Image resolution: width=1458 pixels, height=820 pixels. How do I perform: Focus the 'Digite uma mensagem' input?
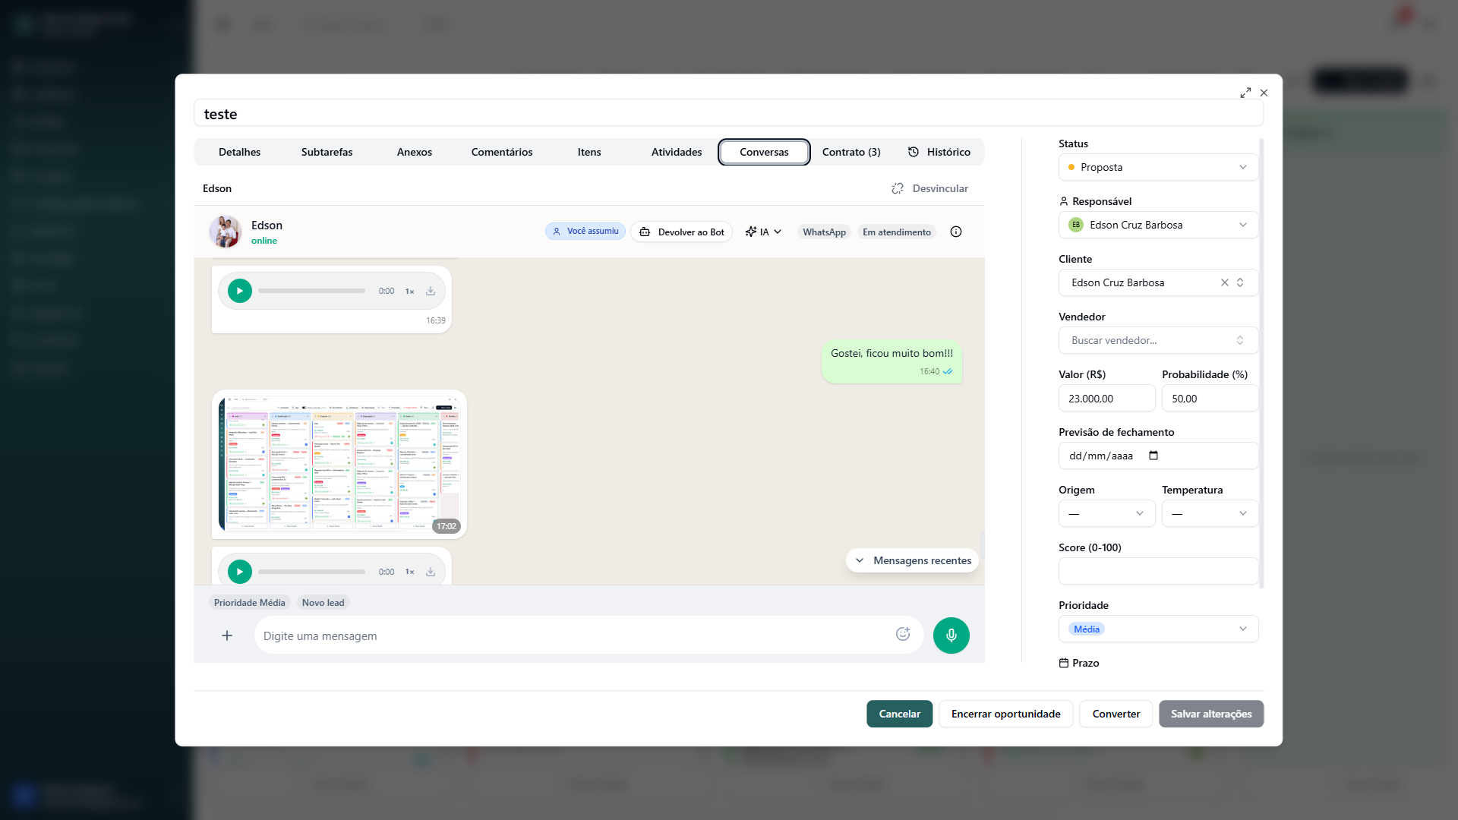click(x=573, y=635)
